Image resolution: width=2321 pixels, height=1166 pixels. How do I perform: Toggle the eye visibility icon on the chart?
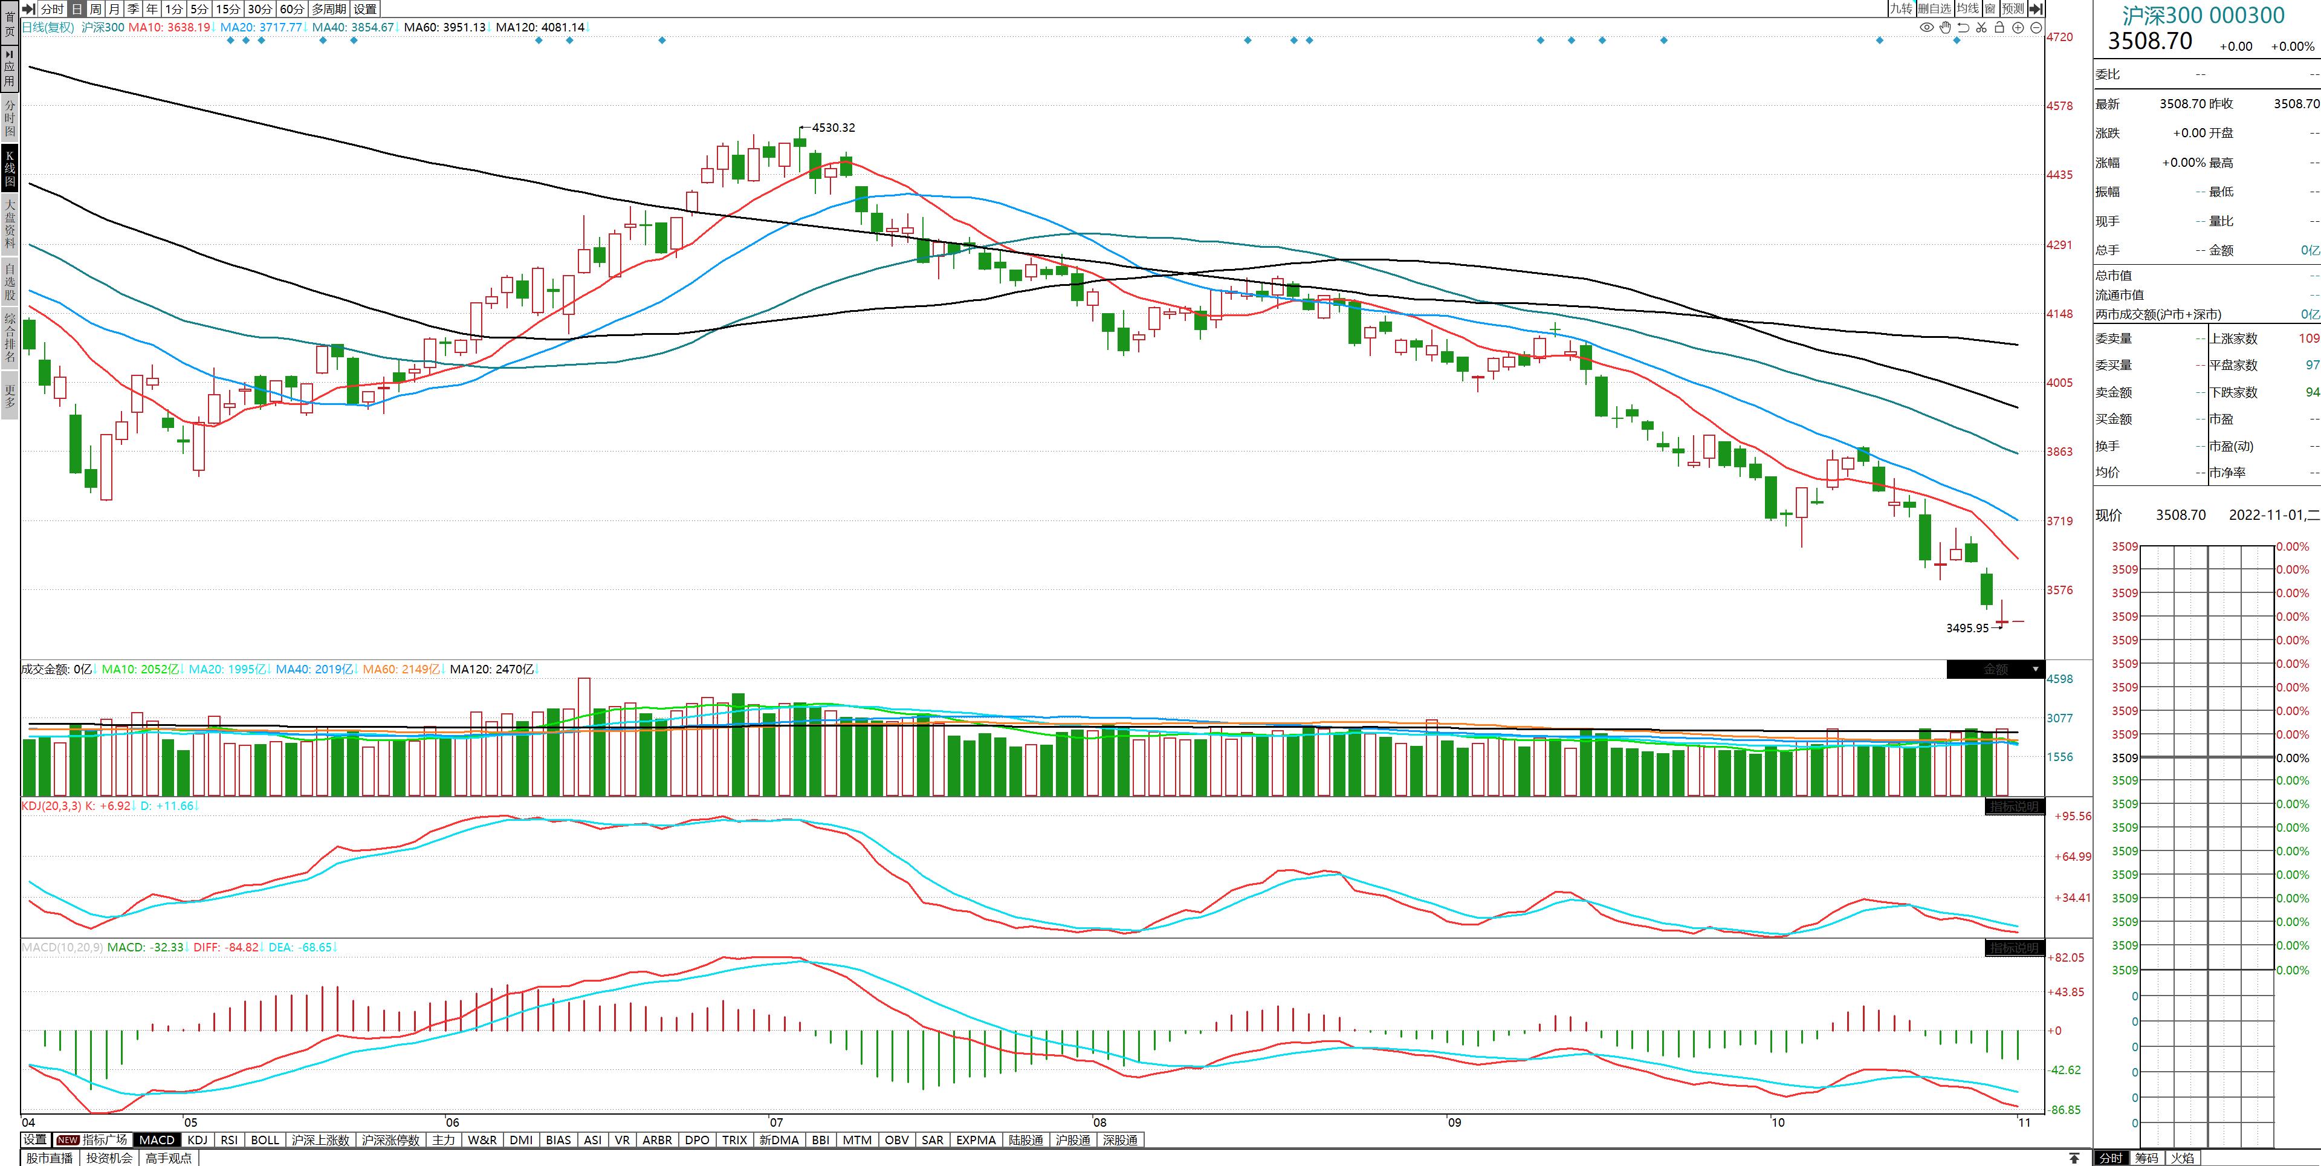(x=1926, y=28)
